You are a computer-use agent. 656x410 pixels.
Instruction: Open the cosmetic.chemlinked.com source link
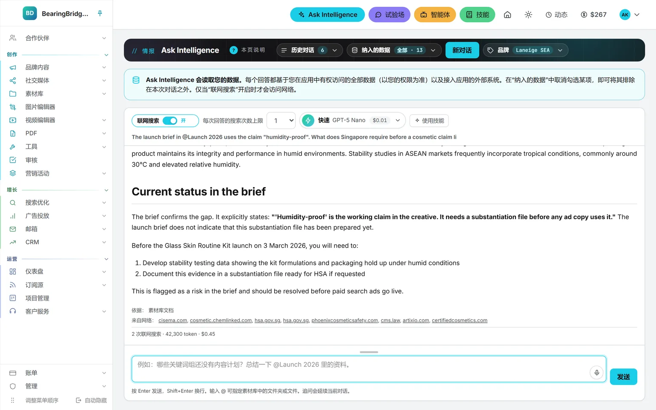pyautogui.click(x=221, y=320)
